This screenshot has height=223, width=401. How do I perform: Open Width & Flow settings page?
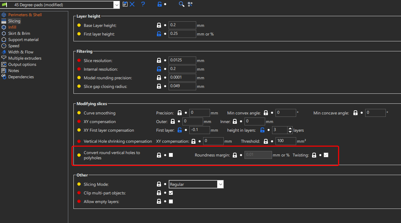(x=21, y=52)
